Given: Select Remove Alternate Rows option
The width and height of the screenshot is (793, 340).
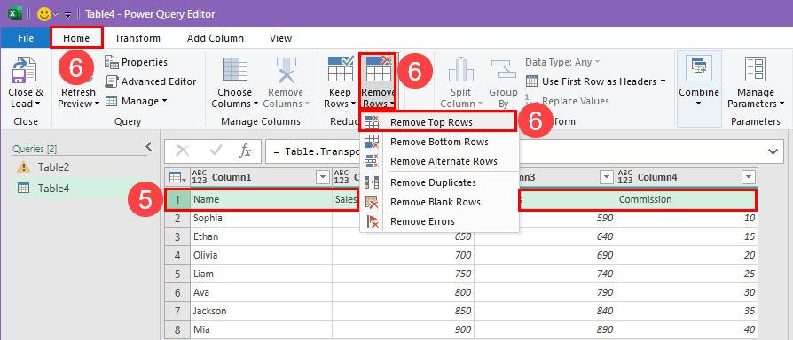Looking at the screenshot, I should [439, 161].
